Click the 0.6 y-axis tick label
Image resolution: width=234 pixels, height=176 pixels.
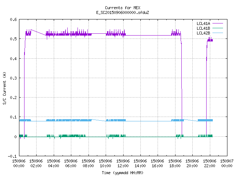(13, 19)
